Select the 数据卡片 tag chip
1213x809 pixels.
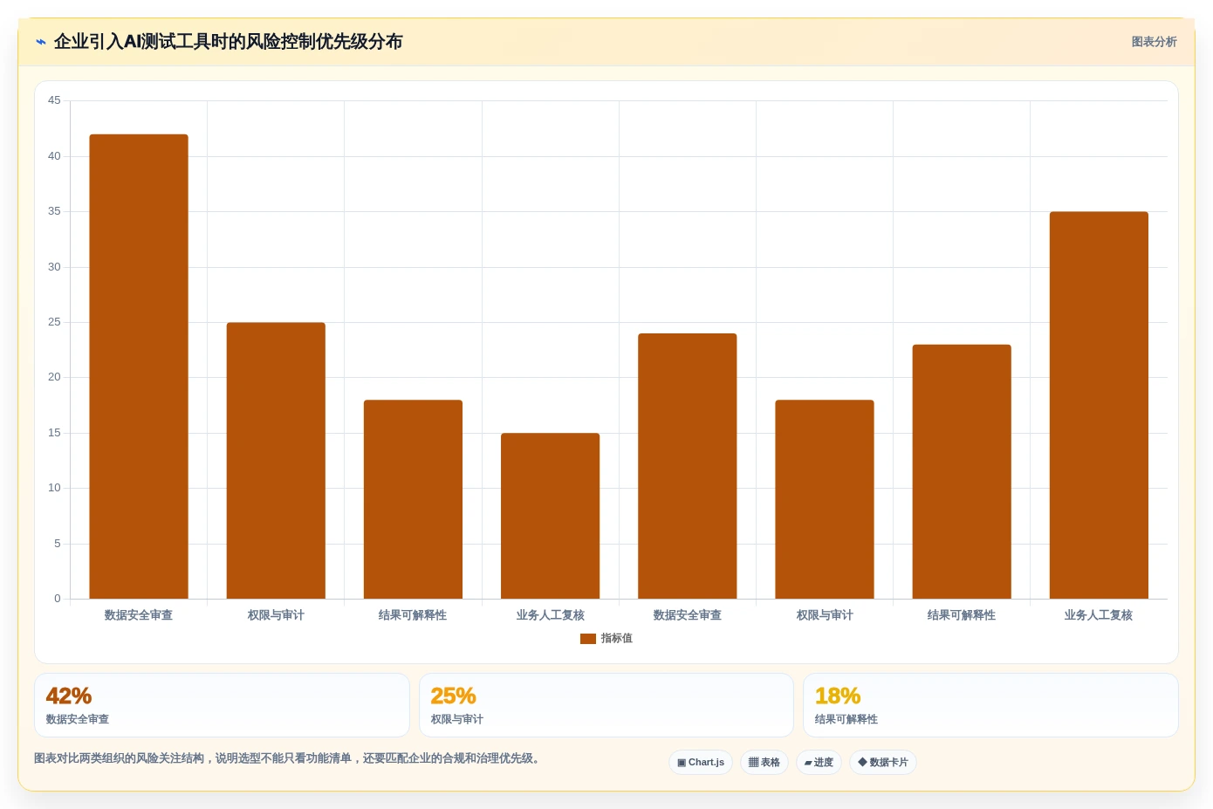tap(883, 762)
